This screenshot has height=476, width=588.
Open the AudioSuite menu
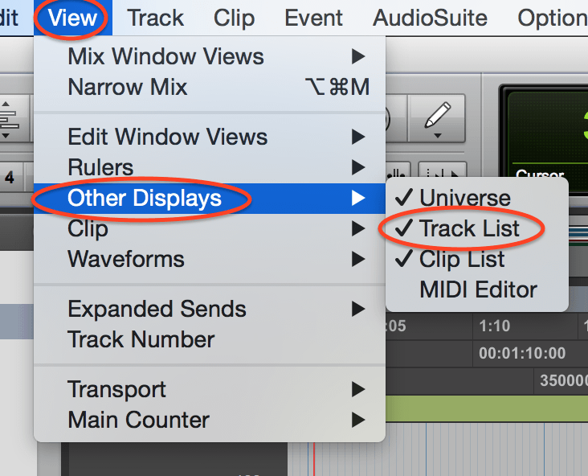[x=430, y=18]
